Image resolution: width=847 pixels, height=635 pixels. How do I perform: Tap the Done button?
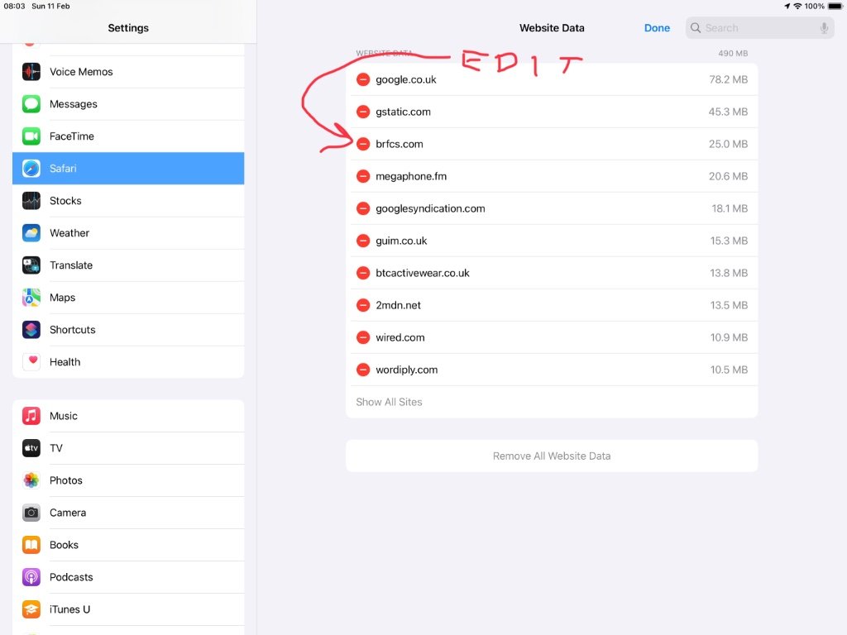pyautogui.click(x=657, y=28)
